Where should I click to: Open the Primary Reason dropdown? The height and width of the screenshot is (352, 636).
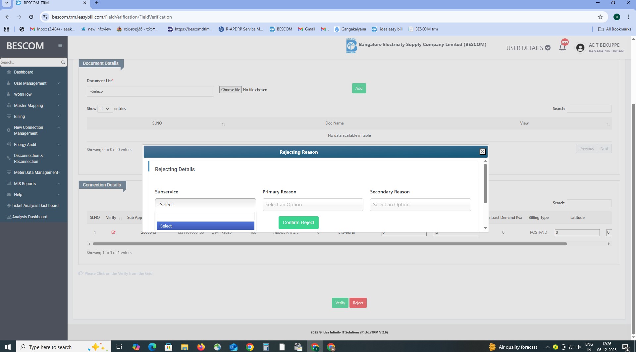tap(313, 205)
